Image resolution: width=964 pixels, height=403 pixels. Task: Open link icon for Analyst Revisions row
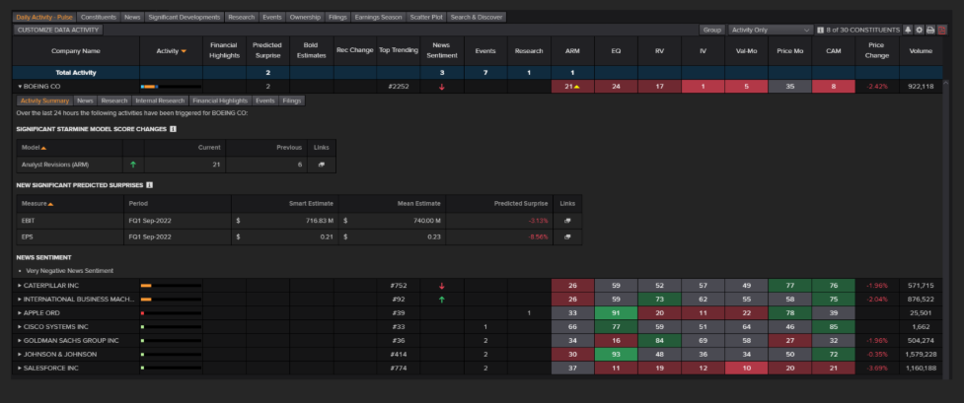320,164
